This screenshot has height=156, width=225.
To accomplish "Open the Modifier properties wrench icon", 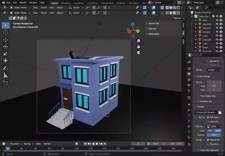I will point(189,110).
